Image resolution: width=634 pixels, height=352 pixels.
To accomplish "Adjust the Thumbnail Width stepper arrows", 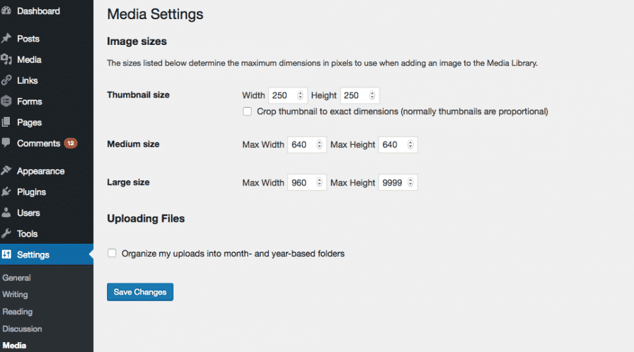I will [300, 95].
